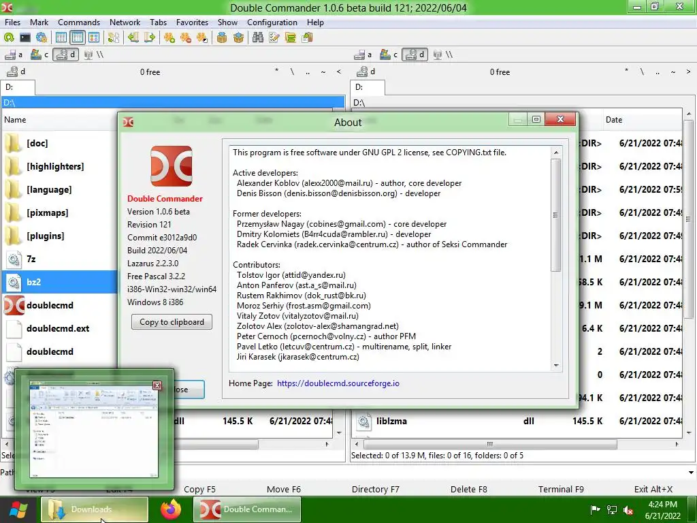Click the Exit Alt+X function button

[x=653, y=489]
